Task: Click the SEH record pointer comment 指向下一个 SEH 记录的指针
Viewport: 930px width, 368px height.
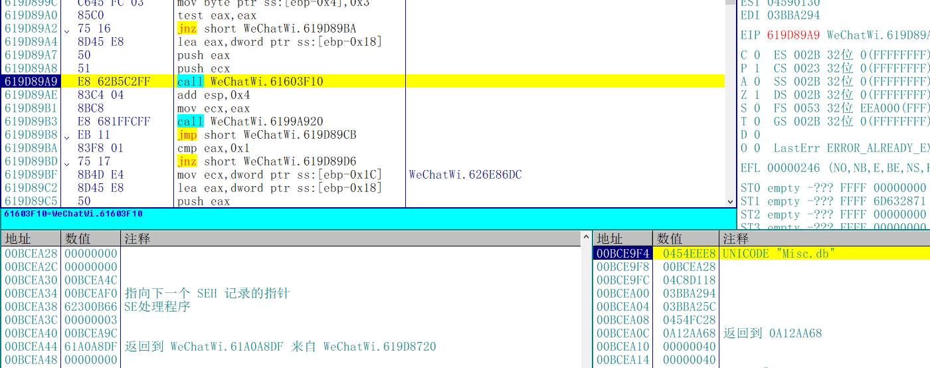Action: (x=207, y=293)
